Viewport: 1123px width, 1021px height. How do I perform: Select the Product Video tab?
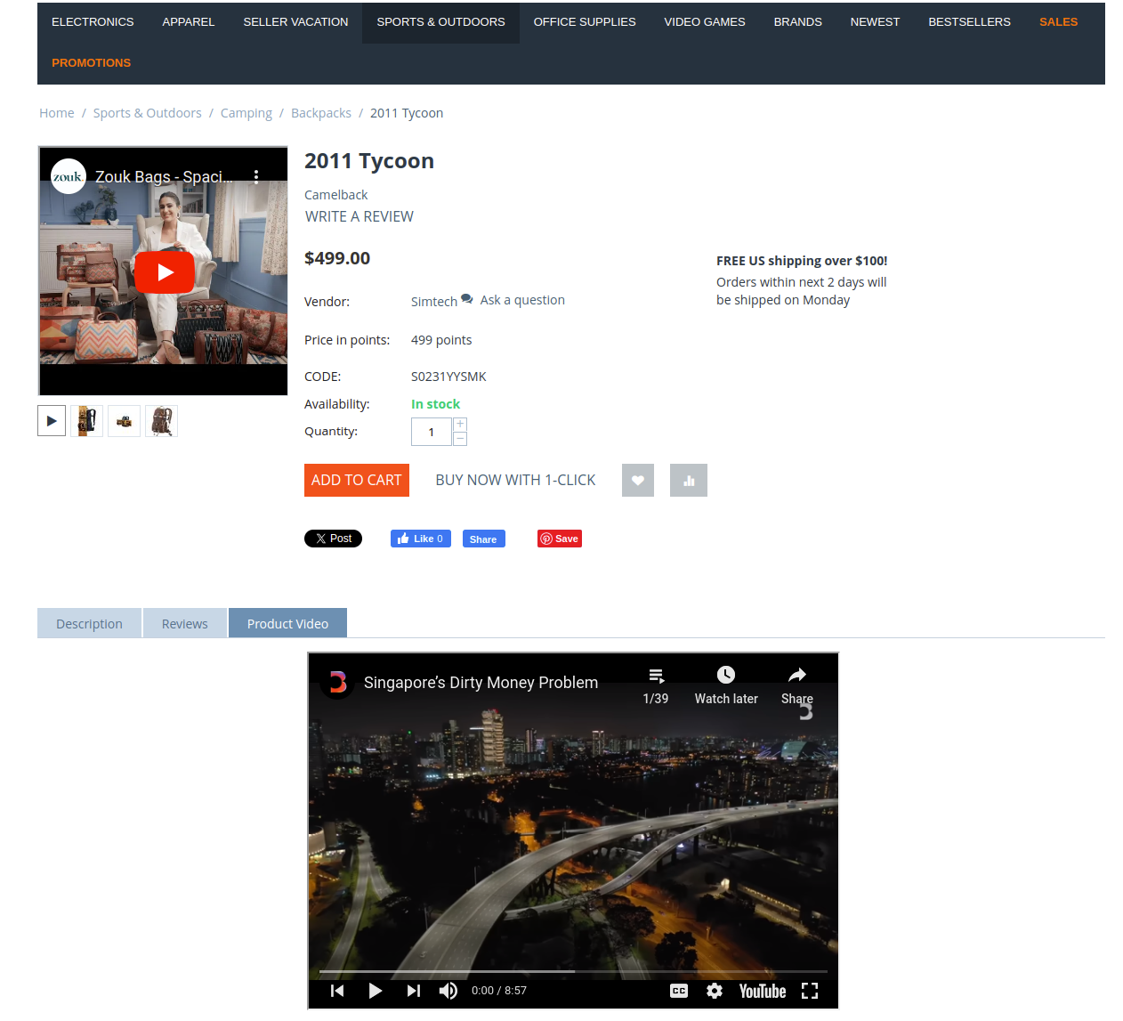point(287,623)
